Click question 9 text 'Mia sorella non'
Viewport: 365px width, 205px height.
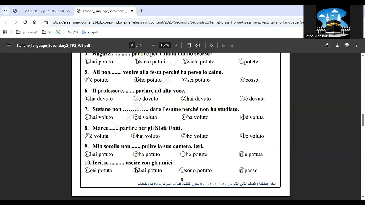point(111,146)
